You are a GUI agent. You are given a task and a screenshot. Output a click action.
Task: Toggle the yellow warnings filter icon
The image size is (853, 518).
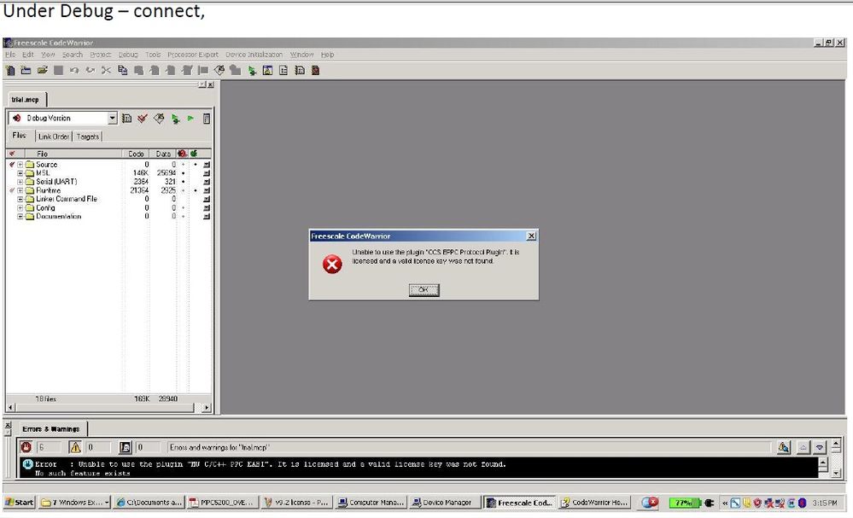click(75, 447)
